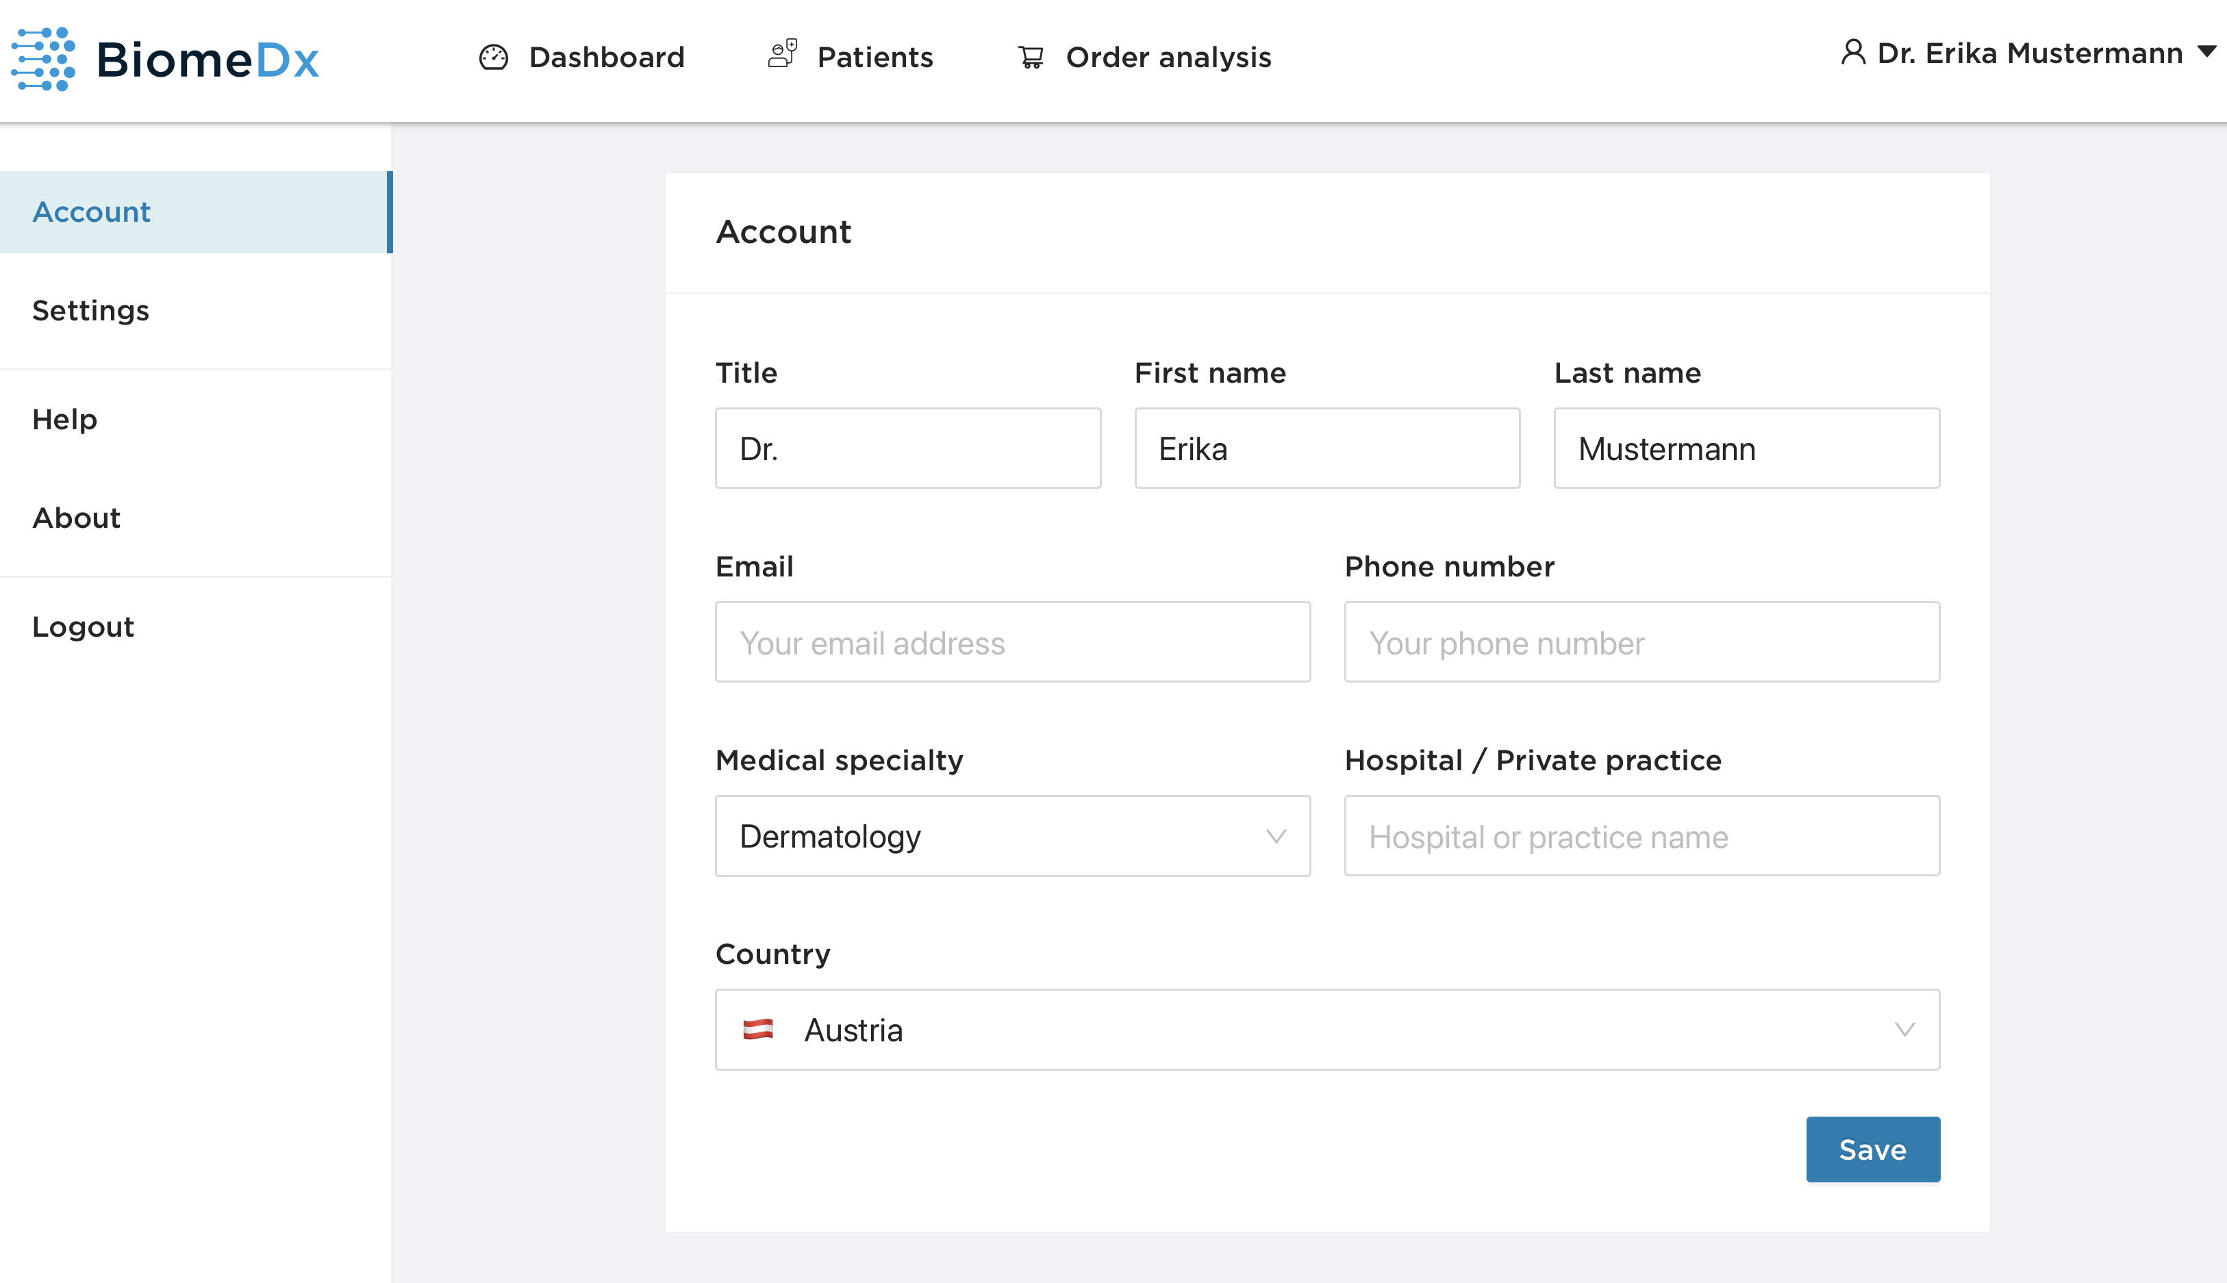This screenshot has width=2227, height=1283.
Task: Focus the Phone number field
Action: pyautogui.click(x=1641, y=642)
